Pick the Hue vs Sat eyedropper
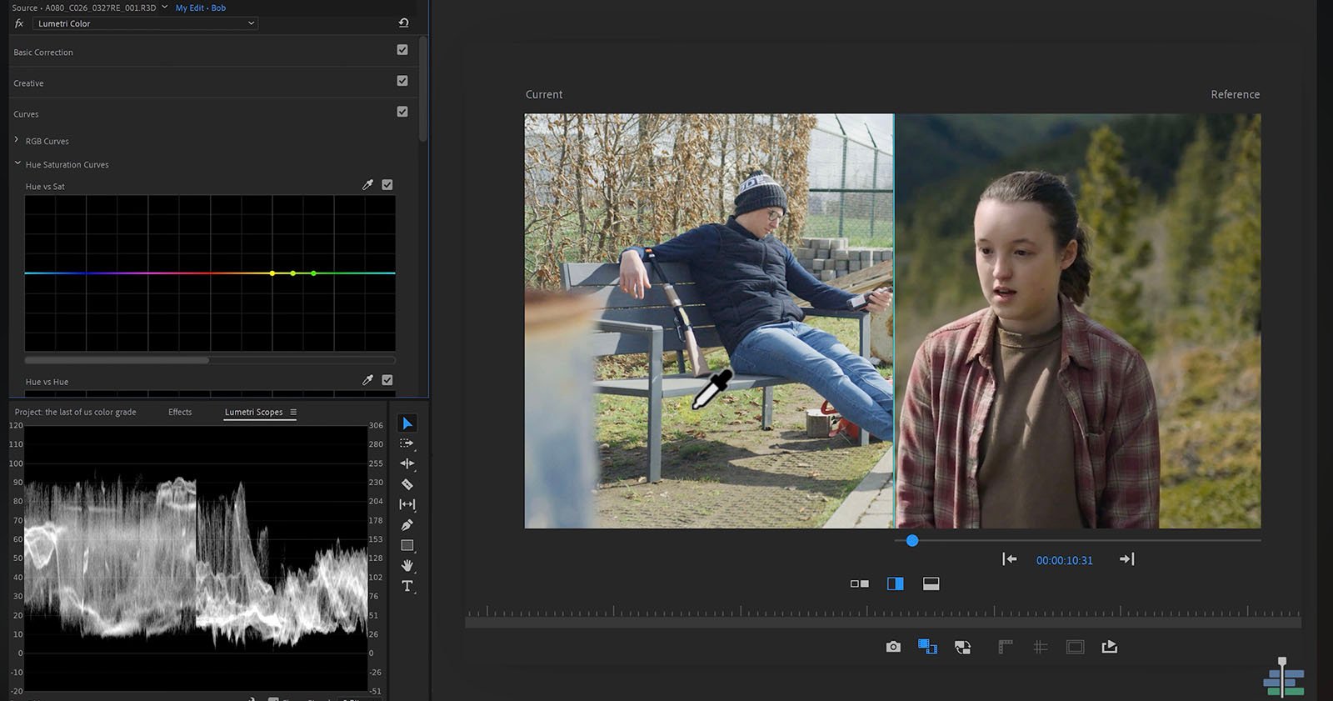Viewport: 1333px width, 701px height. pos(367,185)
